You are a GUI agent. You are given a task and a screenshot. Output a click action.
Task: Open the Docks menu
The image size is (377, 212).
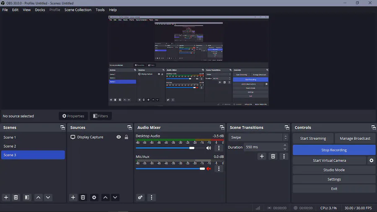tap(40, 10)
